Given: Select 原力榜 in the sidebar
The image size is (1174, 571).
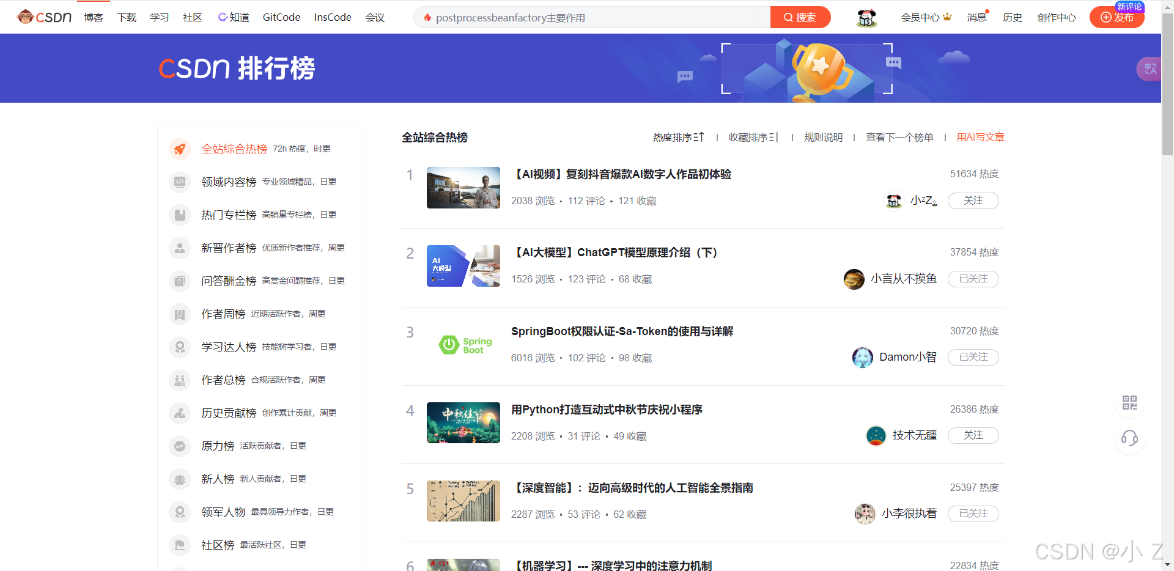Looking at the screenshot, I should tap(218, 446).
